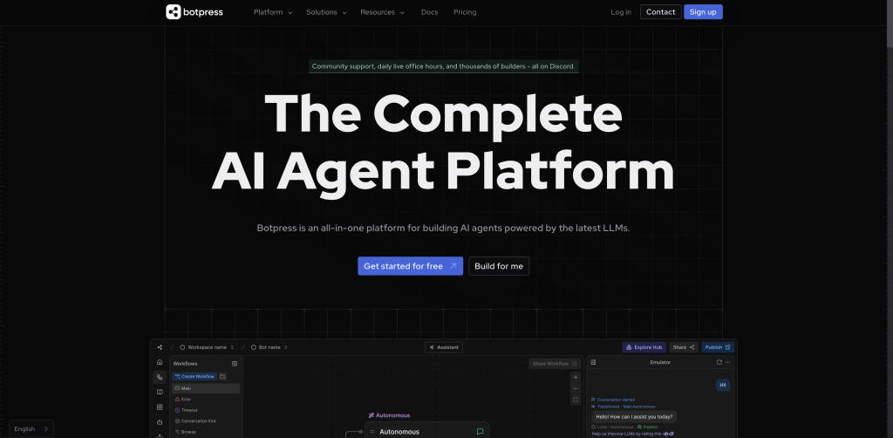Click the Transitioned Main:Autonomous log entry
The image size is (893, 438).
[x=623, y=407]
